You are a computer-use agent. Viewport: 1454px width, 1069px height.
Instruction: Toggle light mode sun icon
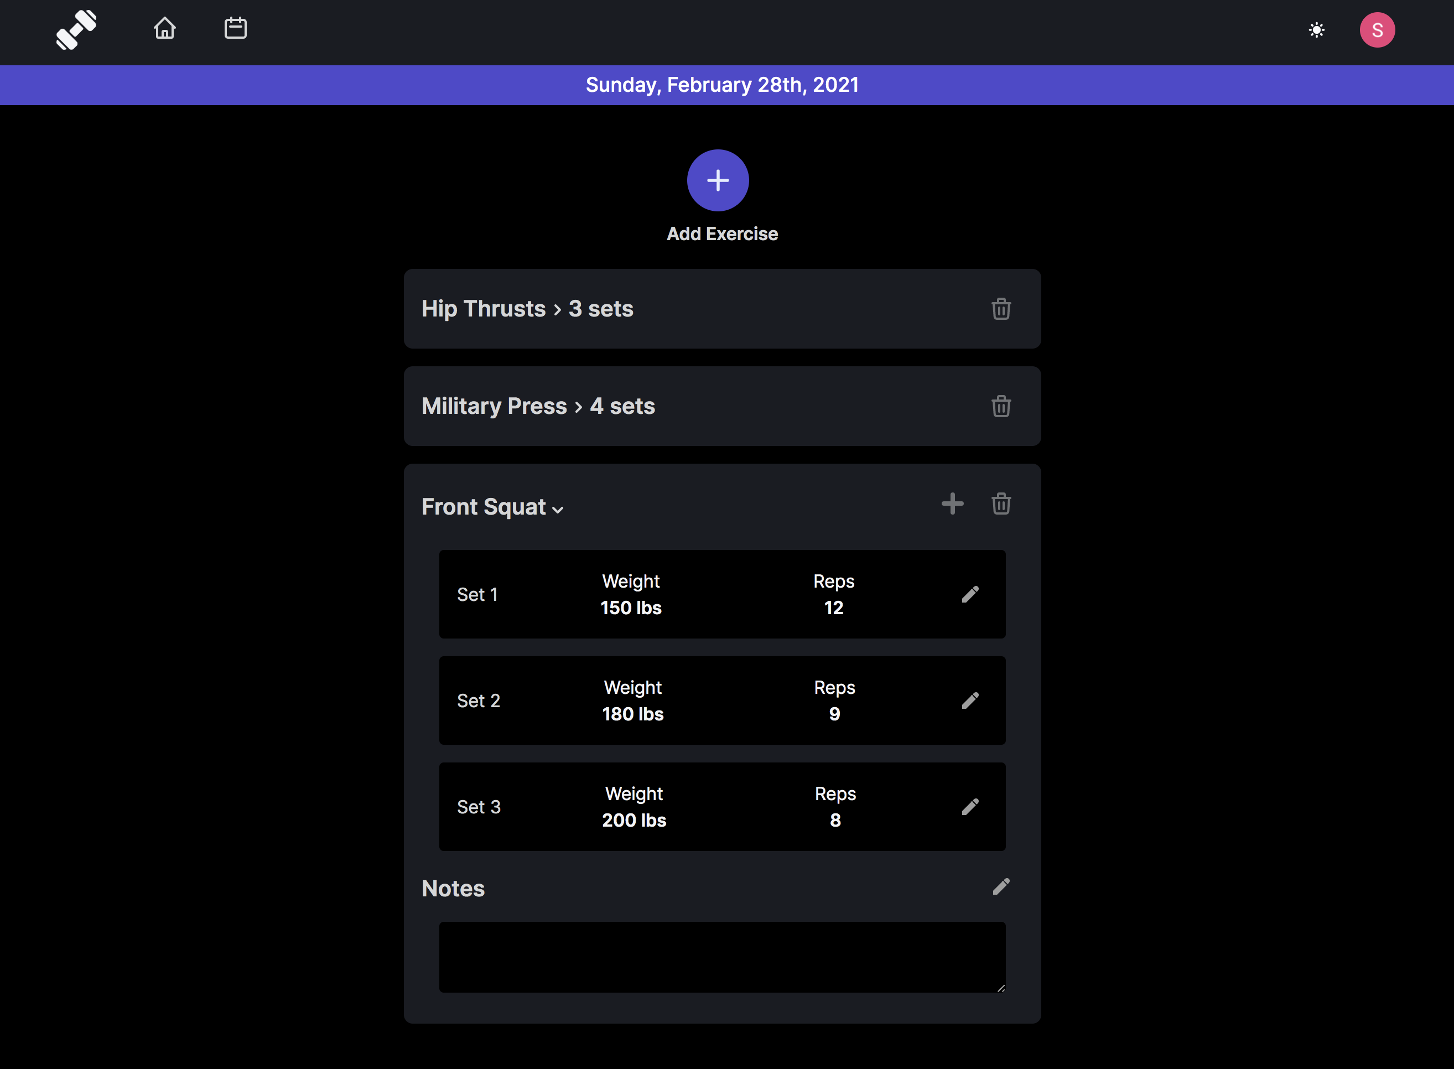(x=1316, y=30)
